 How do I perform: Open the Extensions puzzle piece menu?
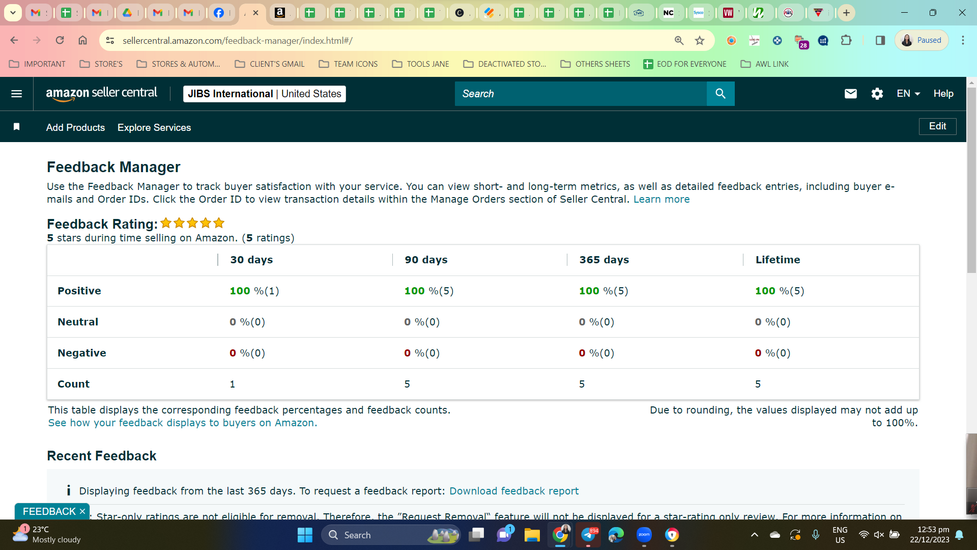[846, 40]
